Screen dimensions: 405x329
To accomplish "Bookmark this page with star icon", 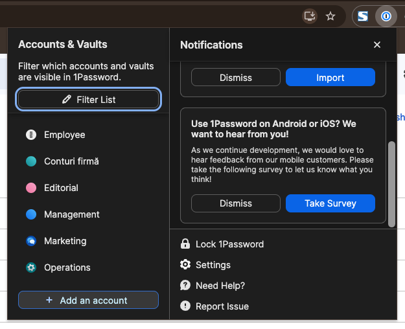I will pyautogui.click(x=330, y=16).
